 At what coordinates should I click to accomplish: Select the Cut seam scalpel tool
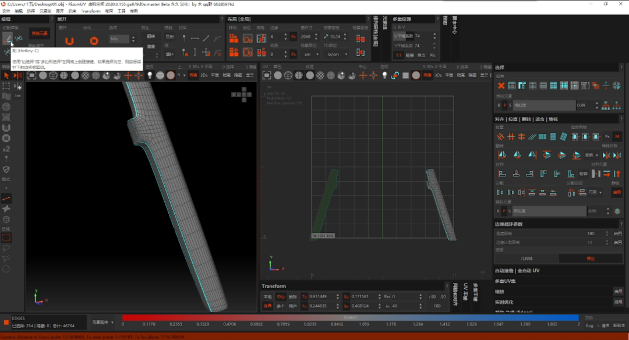(x=7, y=38)
